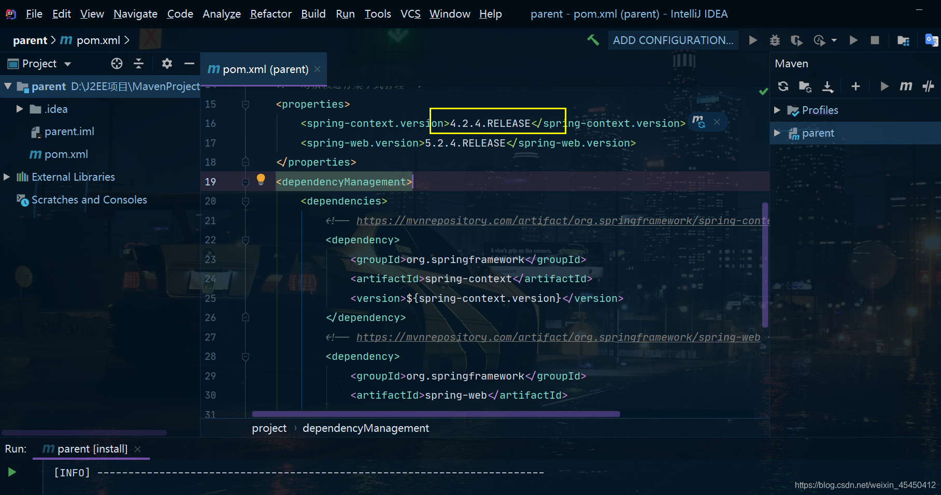Locate current file with crosshair icon
This screenshot has width=941, height=495.
click(117, 63)
